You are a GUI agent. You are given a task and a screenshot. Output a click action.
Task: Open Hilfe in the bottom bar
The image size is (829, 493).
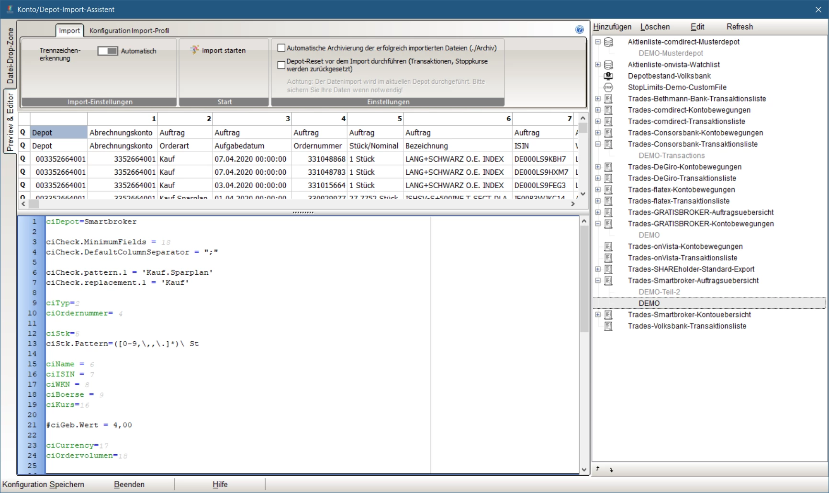[220, 484]
